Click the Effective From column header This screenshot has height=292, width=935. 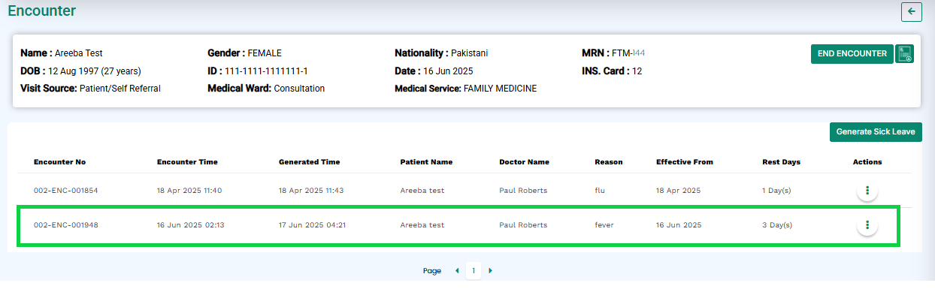[x=684, y=162]
